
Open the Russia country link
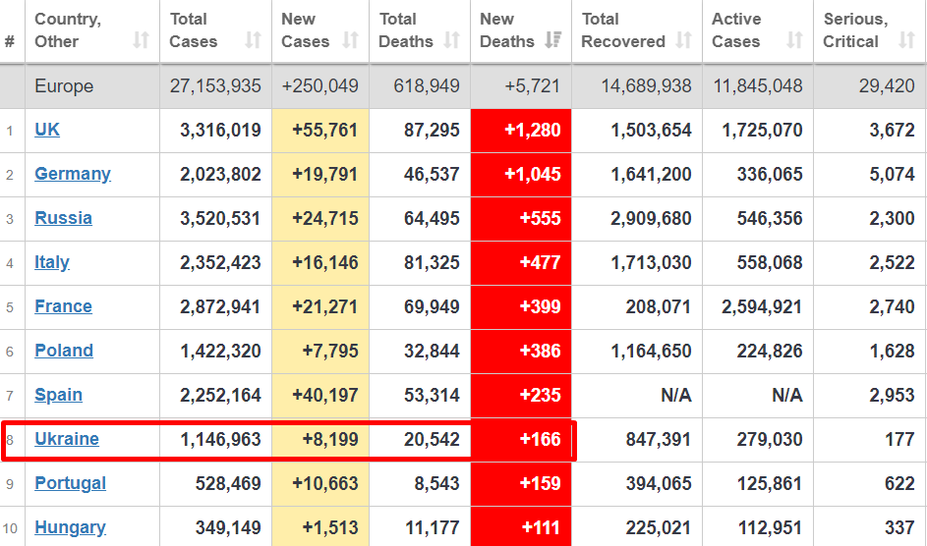point(63,218)
